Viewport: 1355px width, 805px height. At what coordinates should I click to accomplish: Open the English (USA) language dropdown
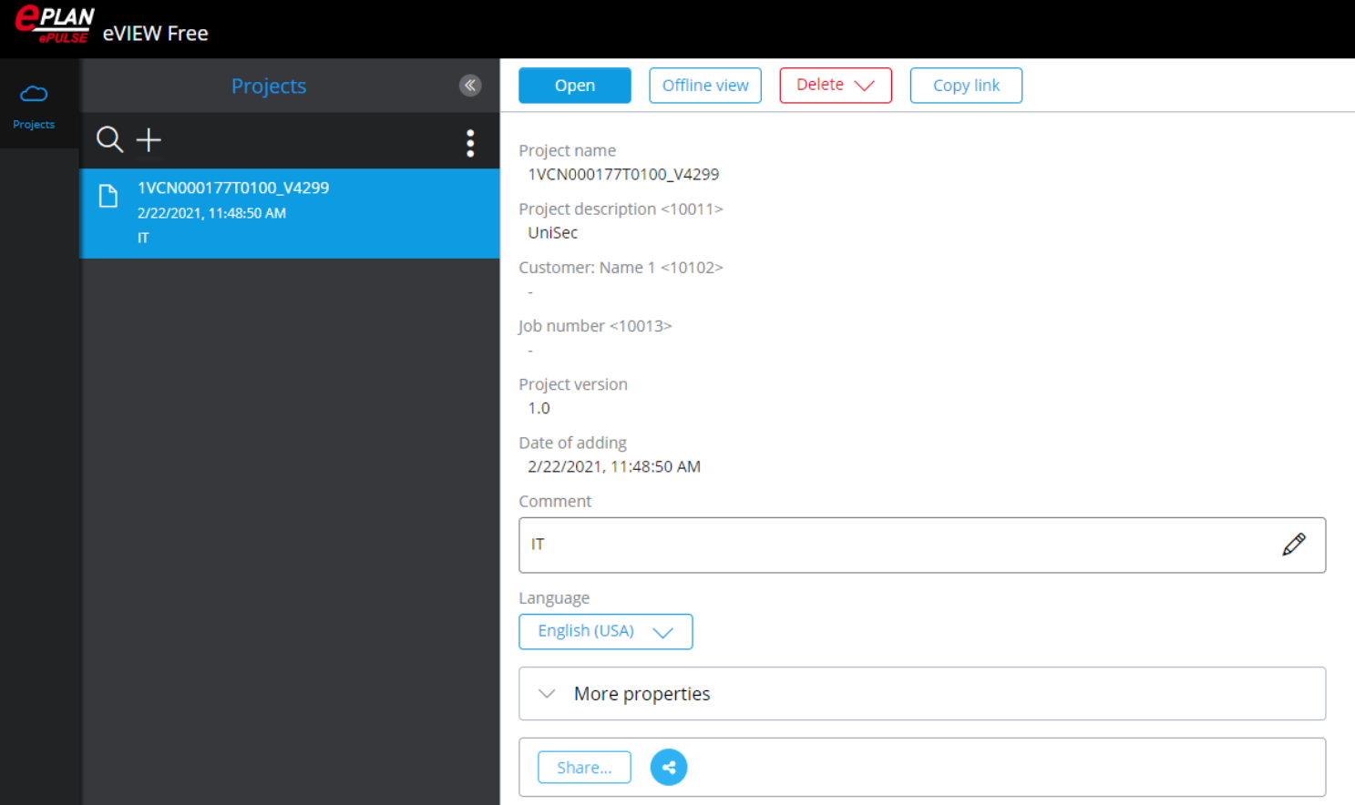pos(606,632)
